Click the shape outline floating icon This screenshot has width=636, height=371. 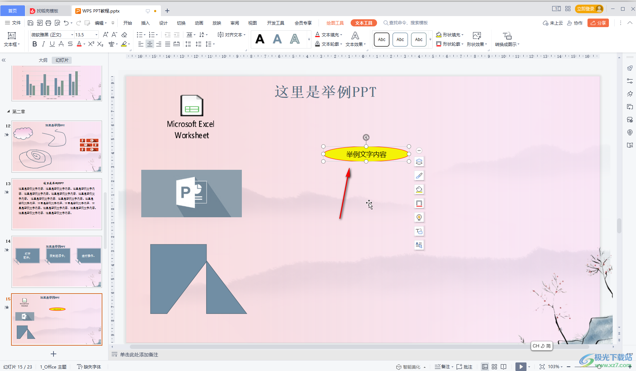(x=419, y=203)
